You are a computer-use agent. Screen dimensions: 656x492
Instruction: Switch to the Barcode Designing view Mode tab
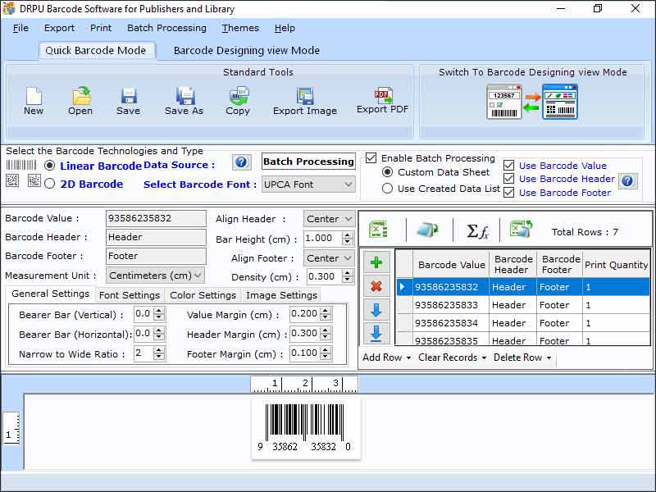[x=246, y=50]
